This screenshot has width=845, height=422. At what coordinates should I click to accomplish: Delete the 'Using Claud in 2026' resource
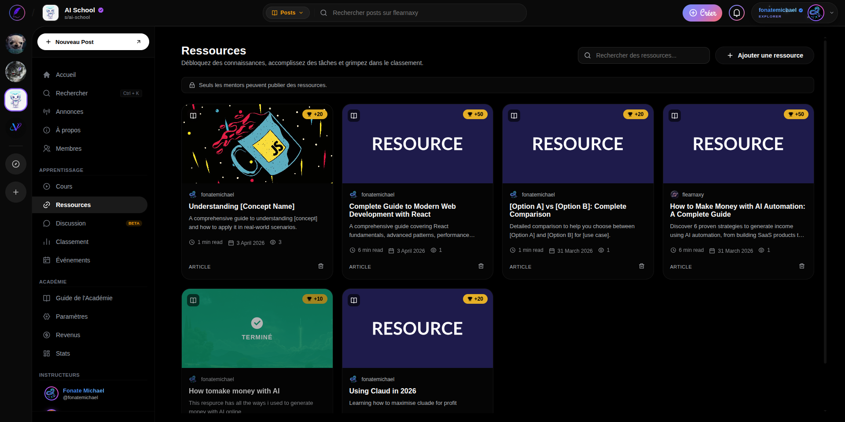point(481,418)
